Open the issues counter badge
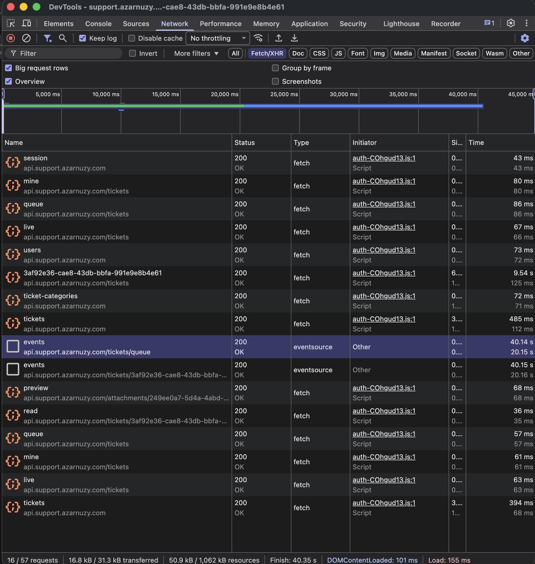535x564 pixels. pos(489,23)
